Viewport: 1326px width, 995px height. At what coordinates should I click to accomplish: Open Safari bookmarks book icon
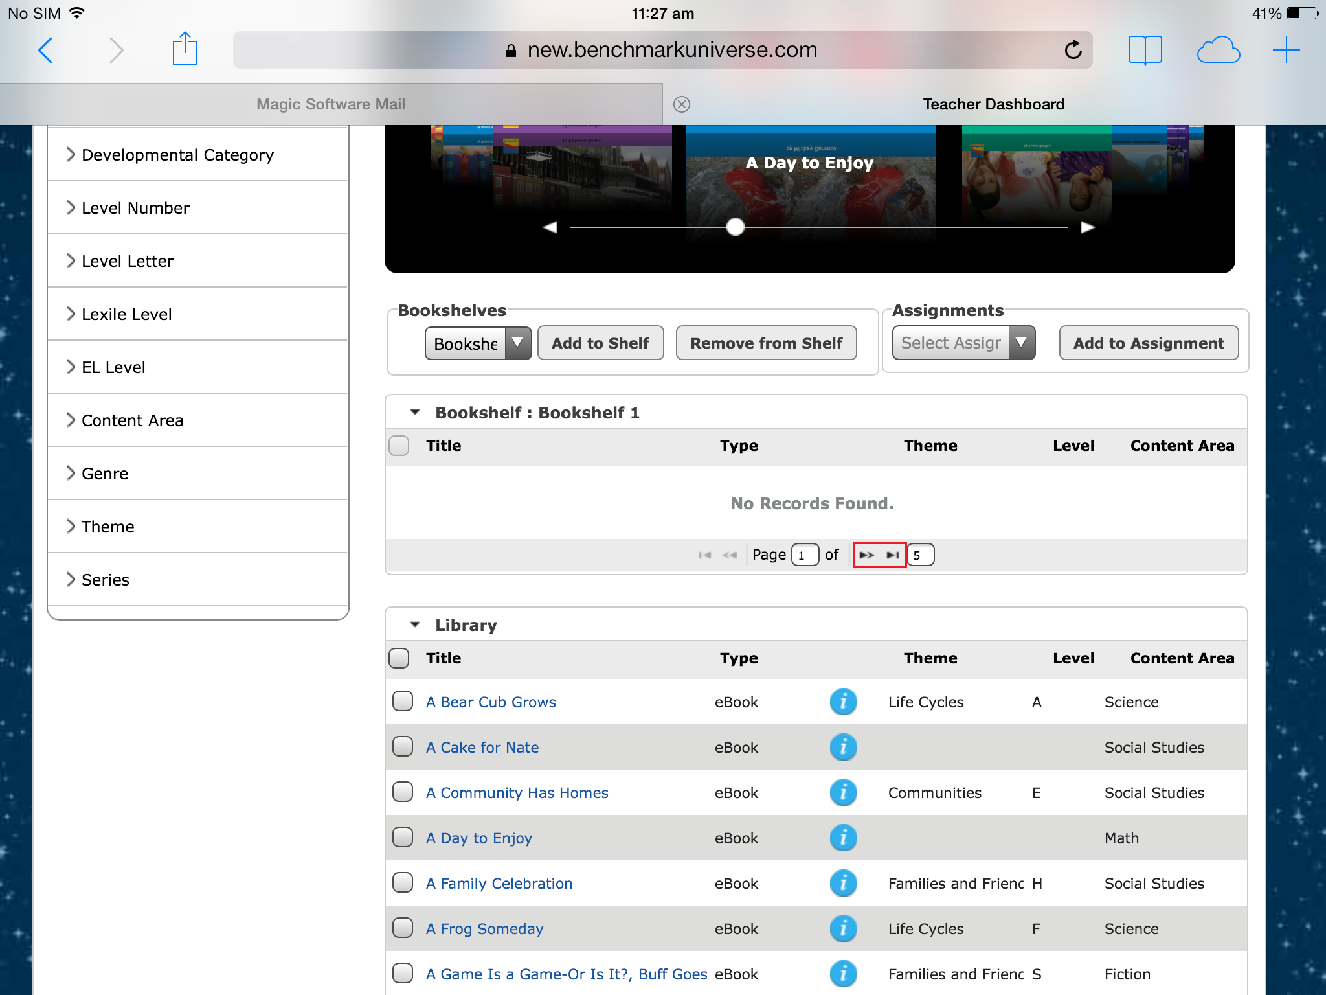click(1145, 50)
